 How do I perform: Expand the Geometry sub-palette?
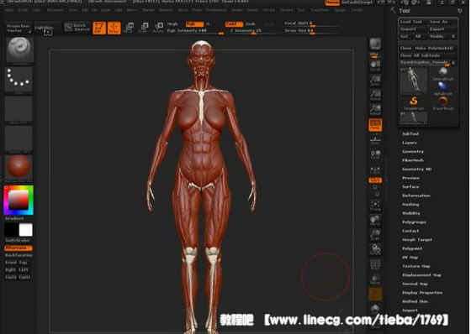(x=413, y=151)
